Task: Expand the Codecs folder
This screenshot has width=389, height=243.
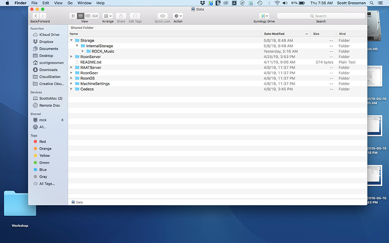Action: click(x=71, y=89)
